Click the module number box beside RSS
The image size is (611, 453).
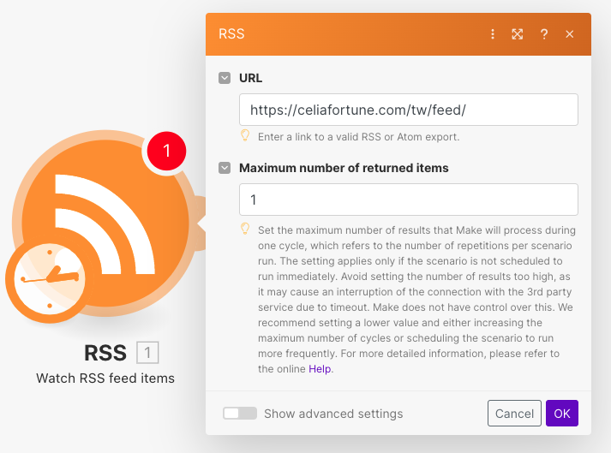pos(147,353)
